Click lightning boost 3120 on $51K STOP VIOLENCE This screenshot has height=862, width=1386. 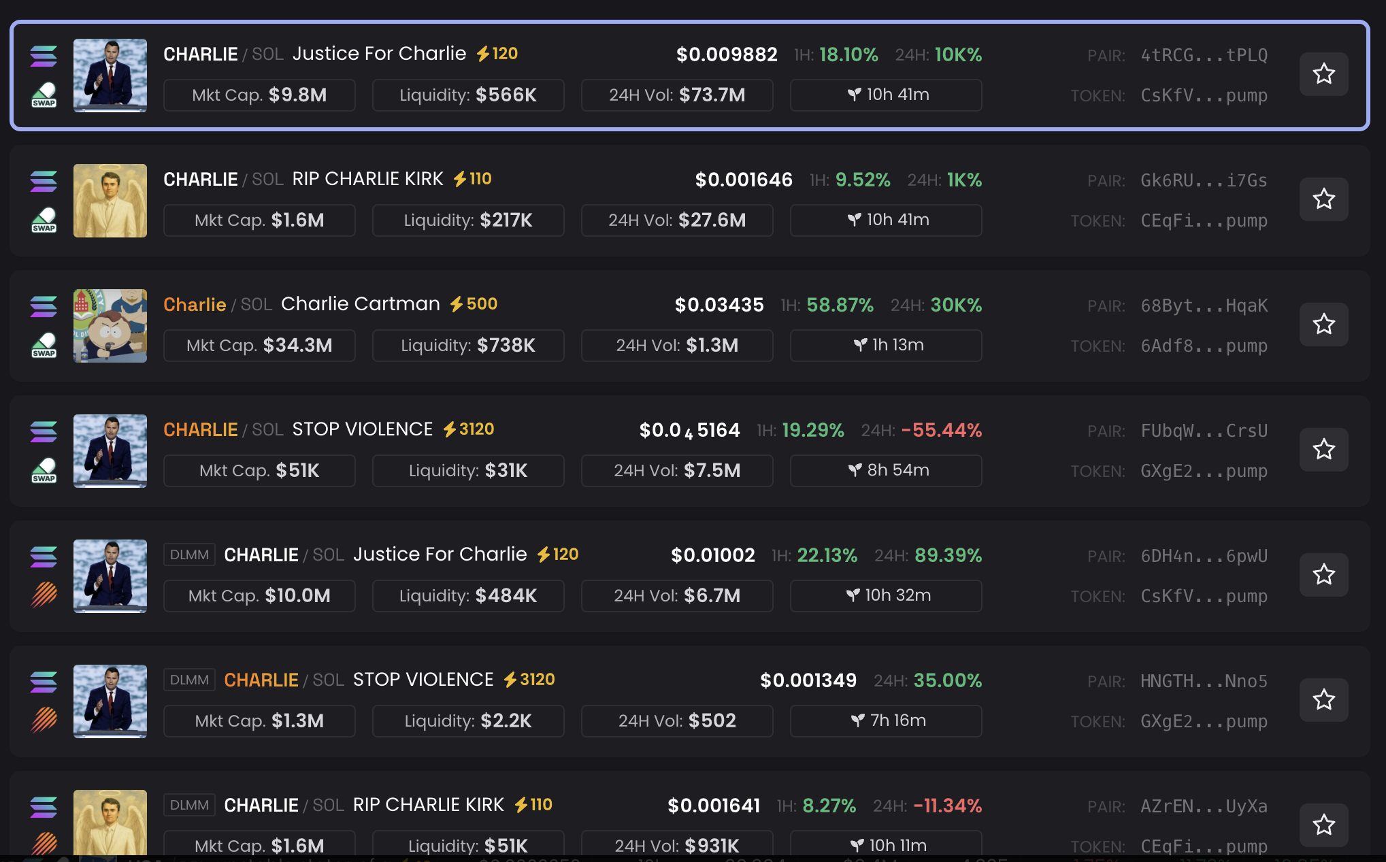tap(468, 429)
